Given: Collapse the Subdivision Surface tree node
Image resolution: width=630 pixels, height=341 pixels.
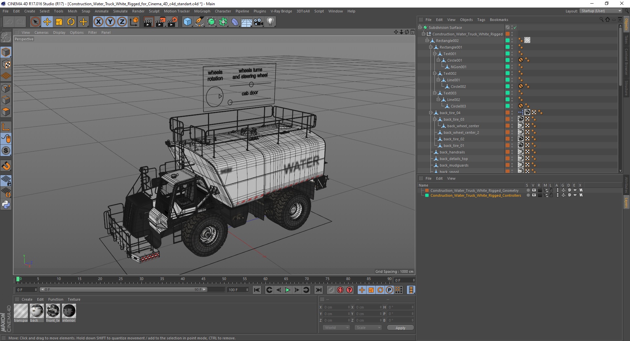Looking at the screenshot, I should point(420,28).
